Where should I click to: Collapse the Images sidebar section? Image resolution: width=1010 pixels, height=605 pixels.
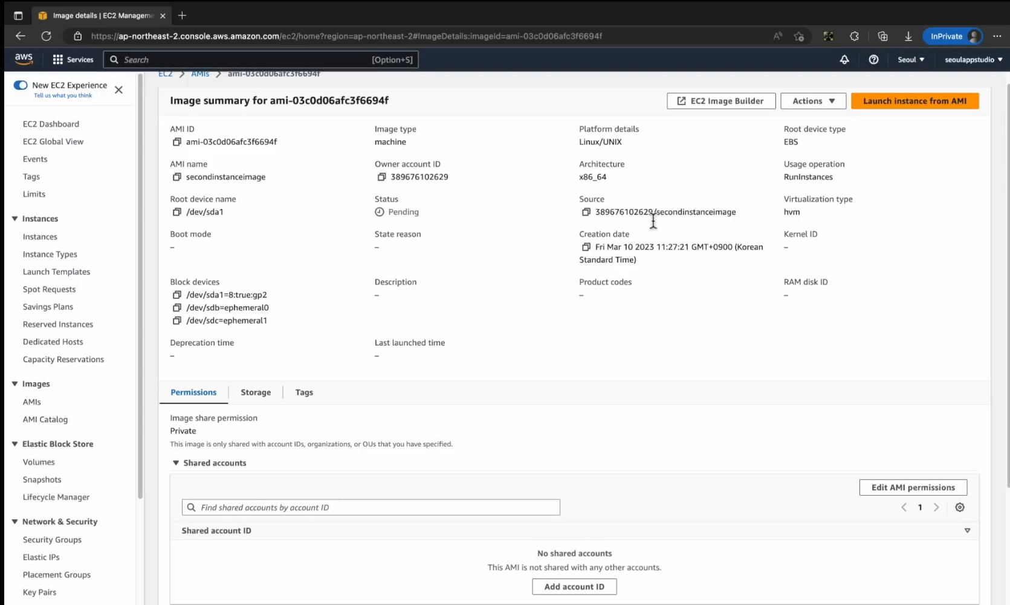(x=15, y=383)
